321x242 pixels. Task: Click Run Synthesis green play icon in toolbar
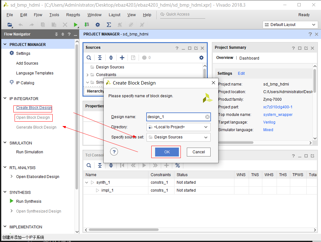[x=75, y=25]
